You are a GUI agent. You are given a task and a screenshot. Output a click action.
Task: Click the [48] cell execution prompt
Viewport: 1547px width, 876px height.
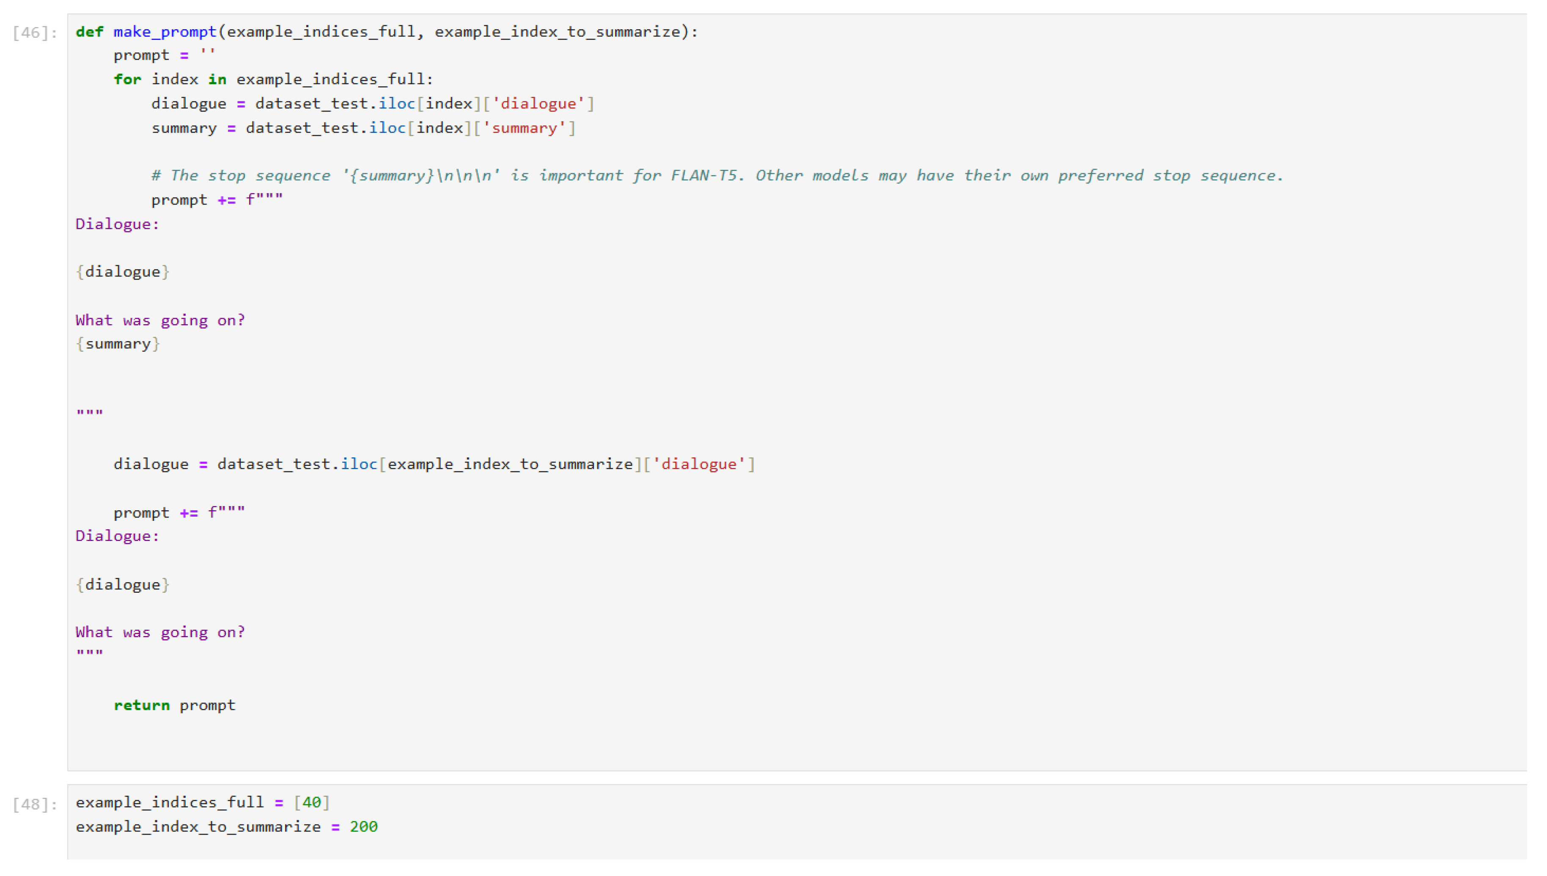(34, 805)
